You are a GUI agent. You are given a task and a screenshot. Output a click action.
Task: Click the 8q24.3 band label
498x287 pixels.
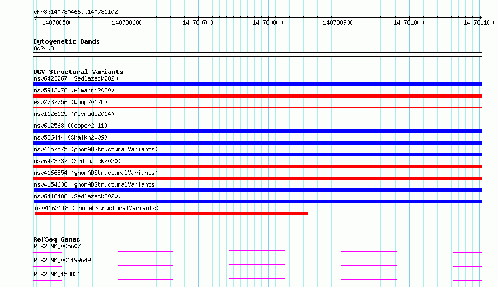44,48
